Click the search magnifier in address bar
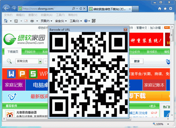 [74, 9]
